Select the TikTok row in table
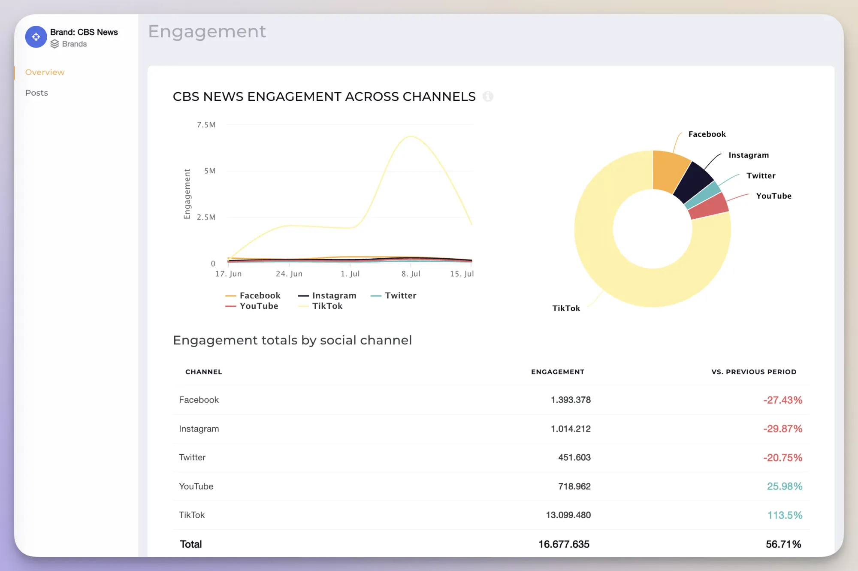The image size is (858, 571). coord(491,515)
